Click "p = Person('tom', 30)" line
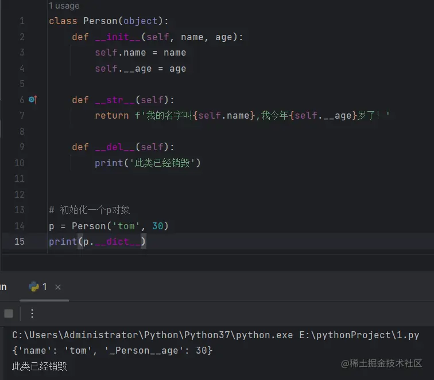Image resolution: width=434 pixels, height=380 pixels. coord(108,226)
